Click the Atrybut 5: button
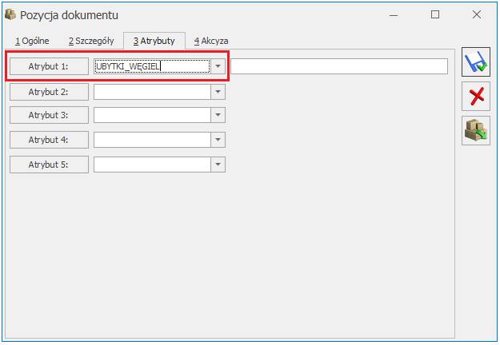Viewport: 500px width, 345px height. click(x=49, y=165)
